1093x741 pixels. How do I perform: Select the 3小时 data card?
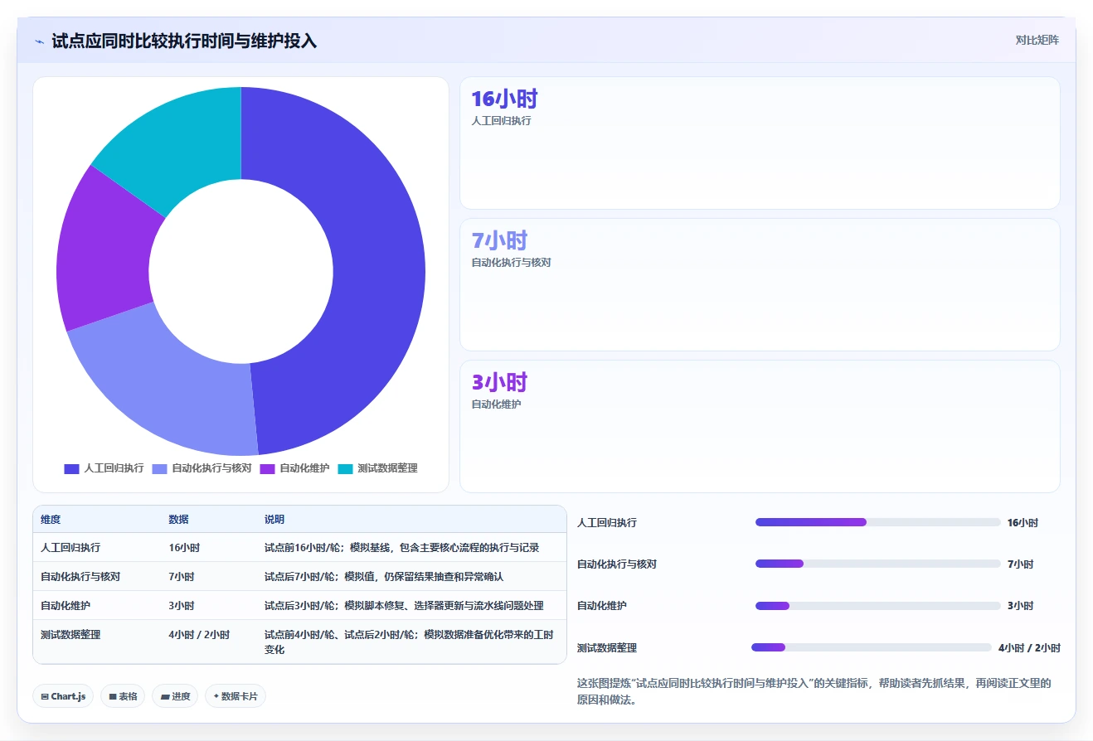coord(760,426)
